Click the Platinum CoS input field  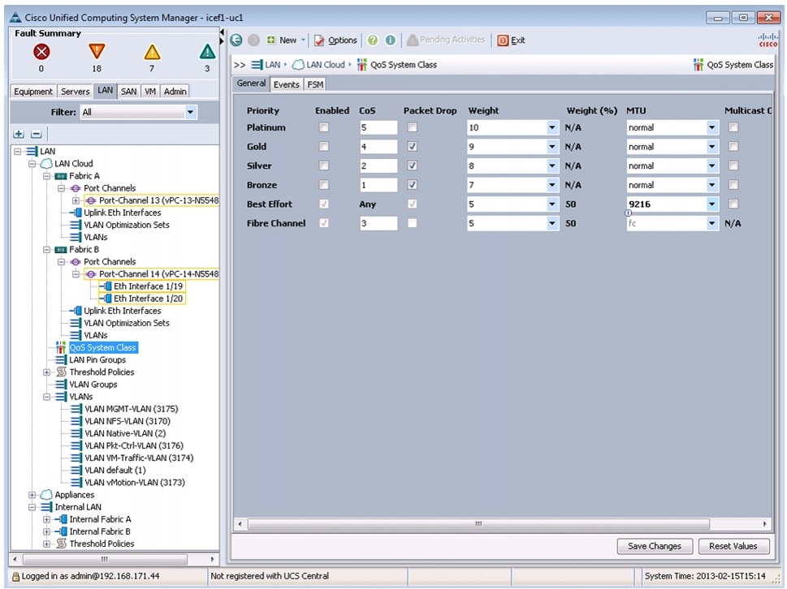tap(378, 127)
